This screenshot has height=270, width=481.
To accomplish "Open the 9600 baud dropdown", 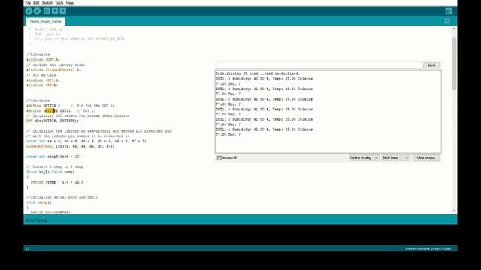I will [396, 158].
